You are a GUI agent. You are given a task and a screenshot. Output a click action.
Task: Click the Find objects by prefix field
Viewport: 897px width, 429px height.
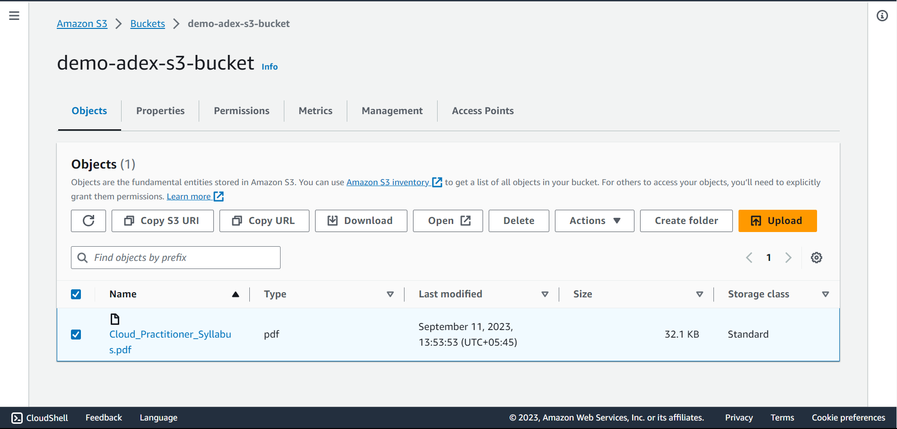(x=176, y=258)
